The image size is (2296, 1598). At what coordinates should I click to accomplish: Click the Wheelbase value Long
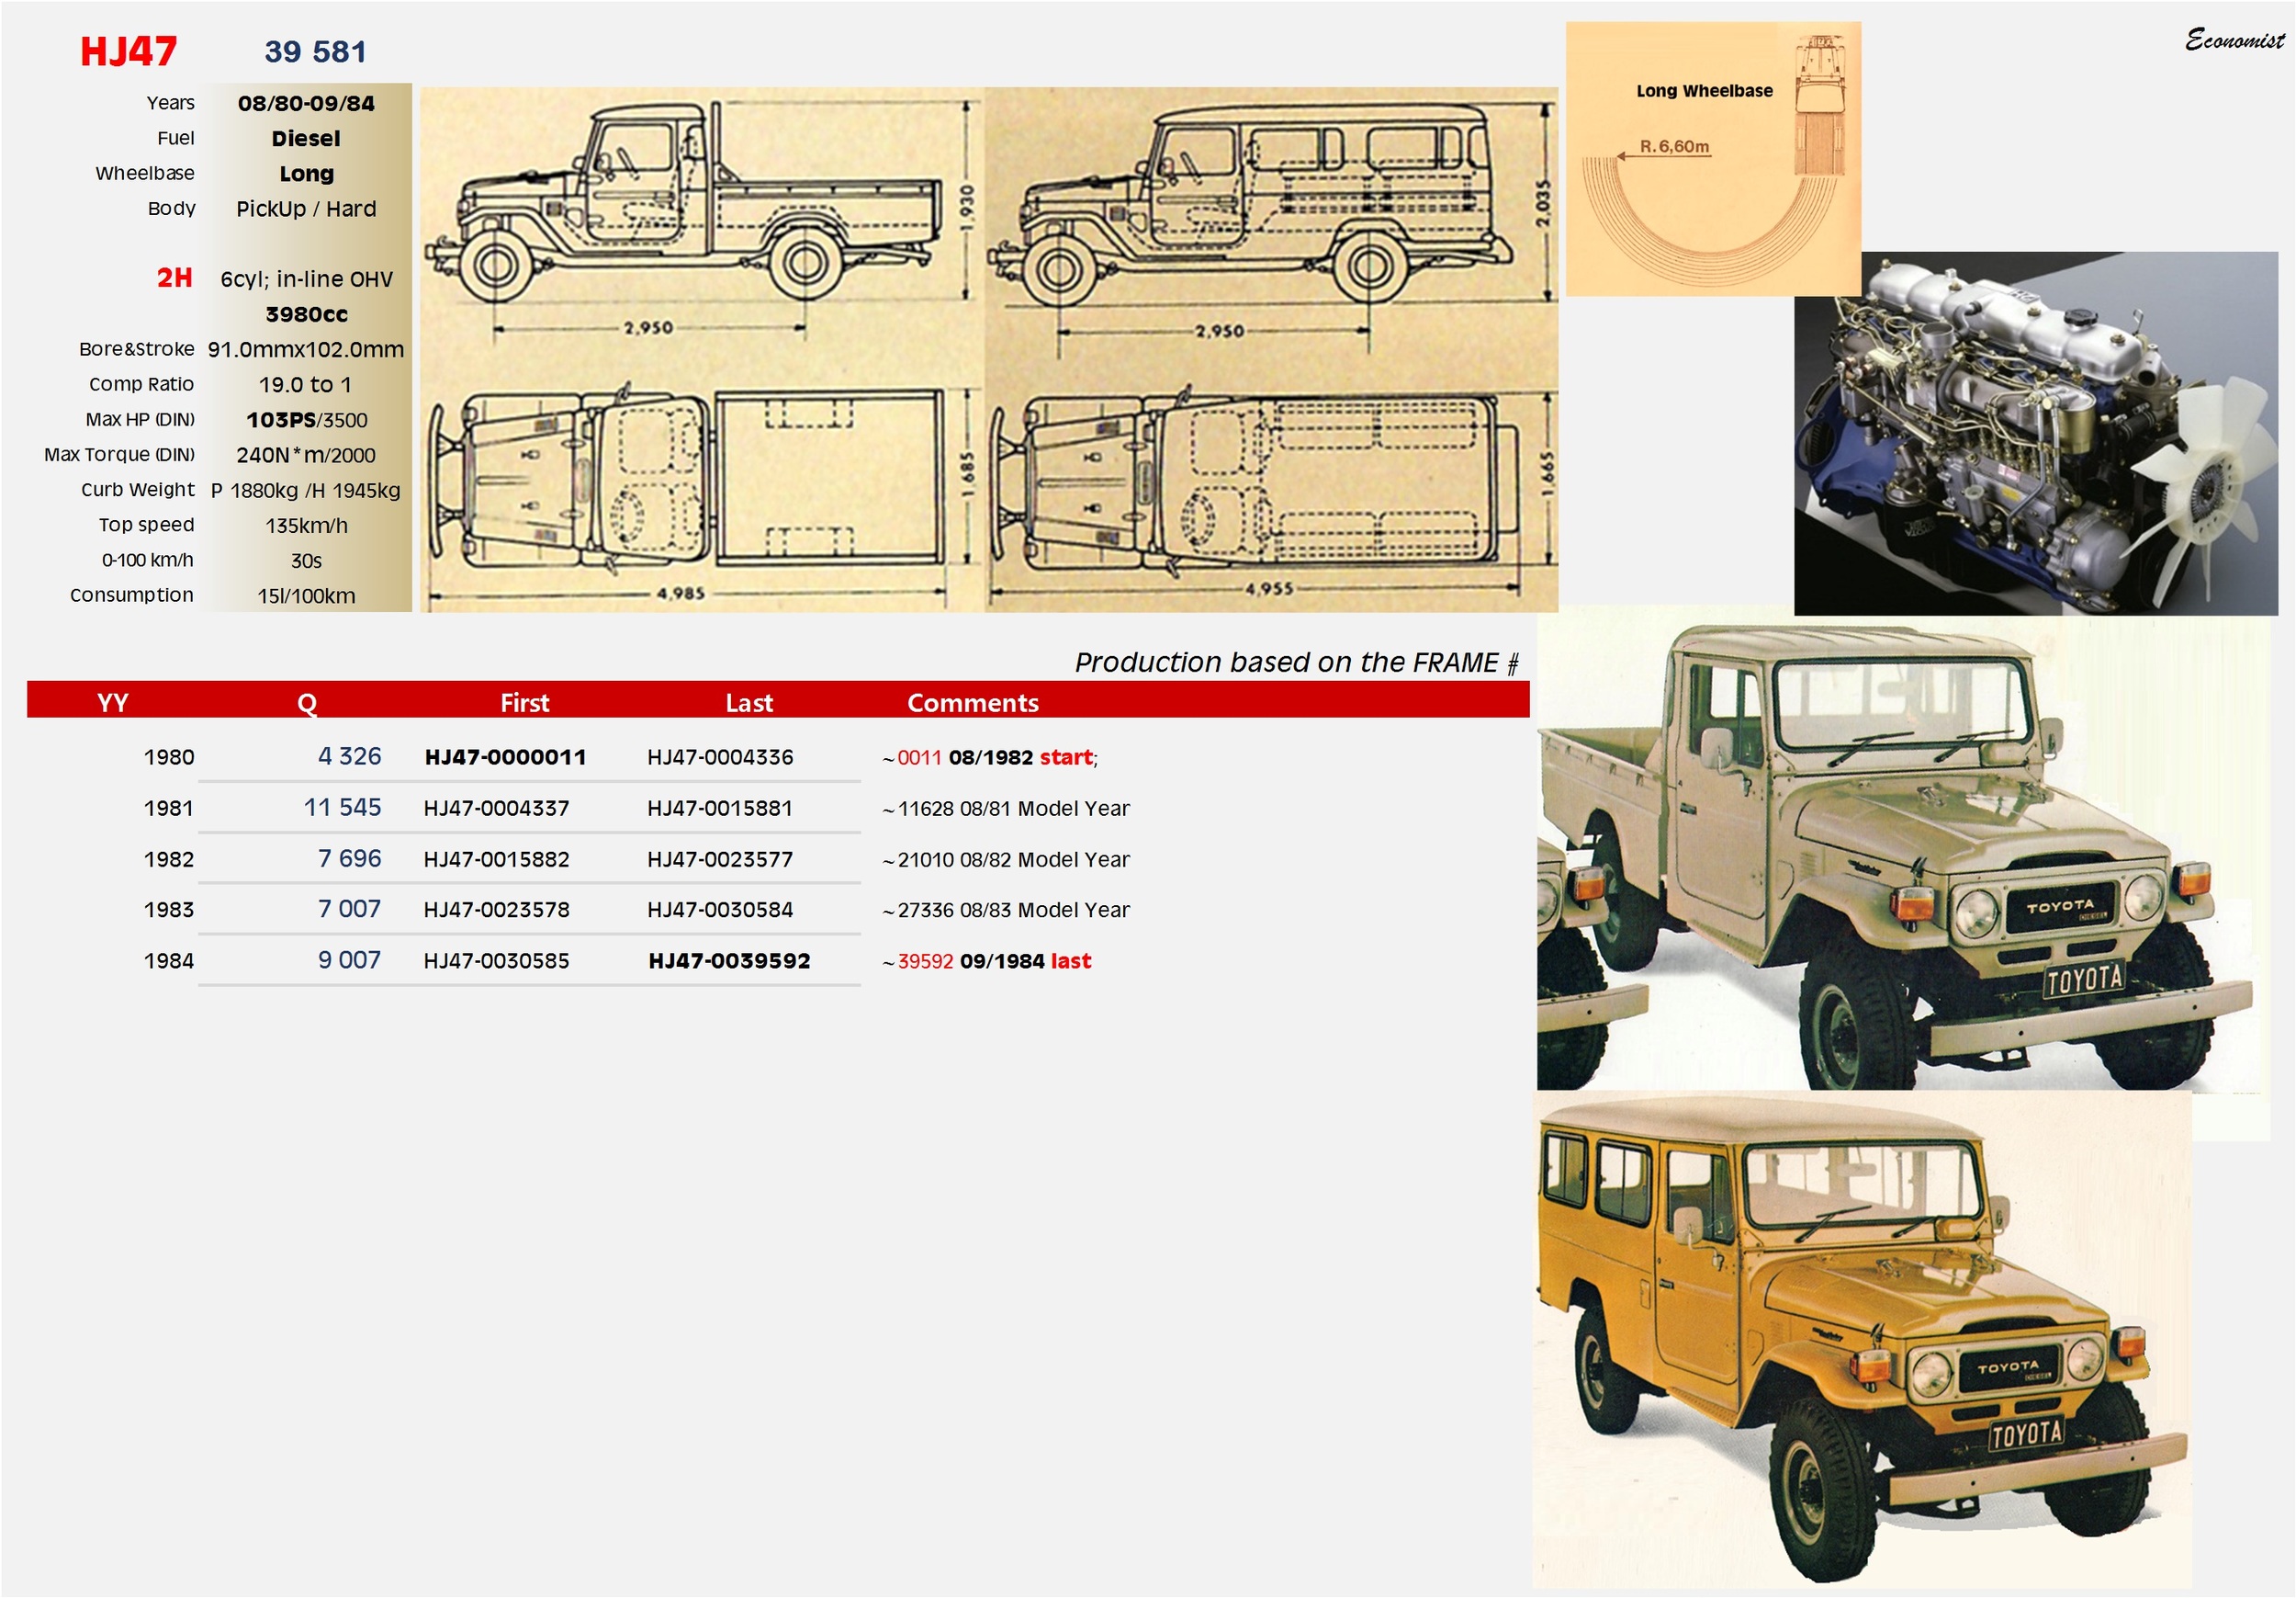[x=306, y=173]
